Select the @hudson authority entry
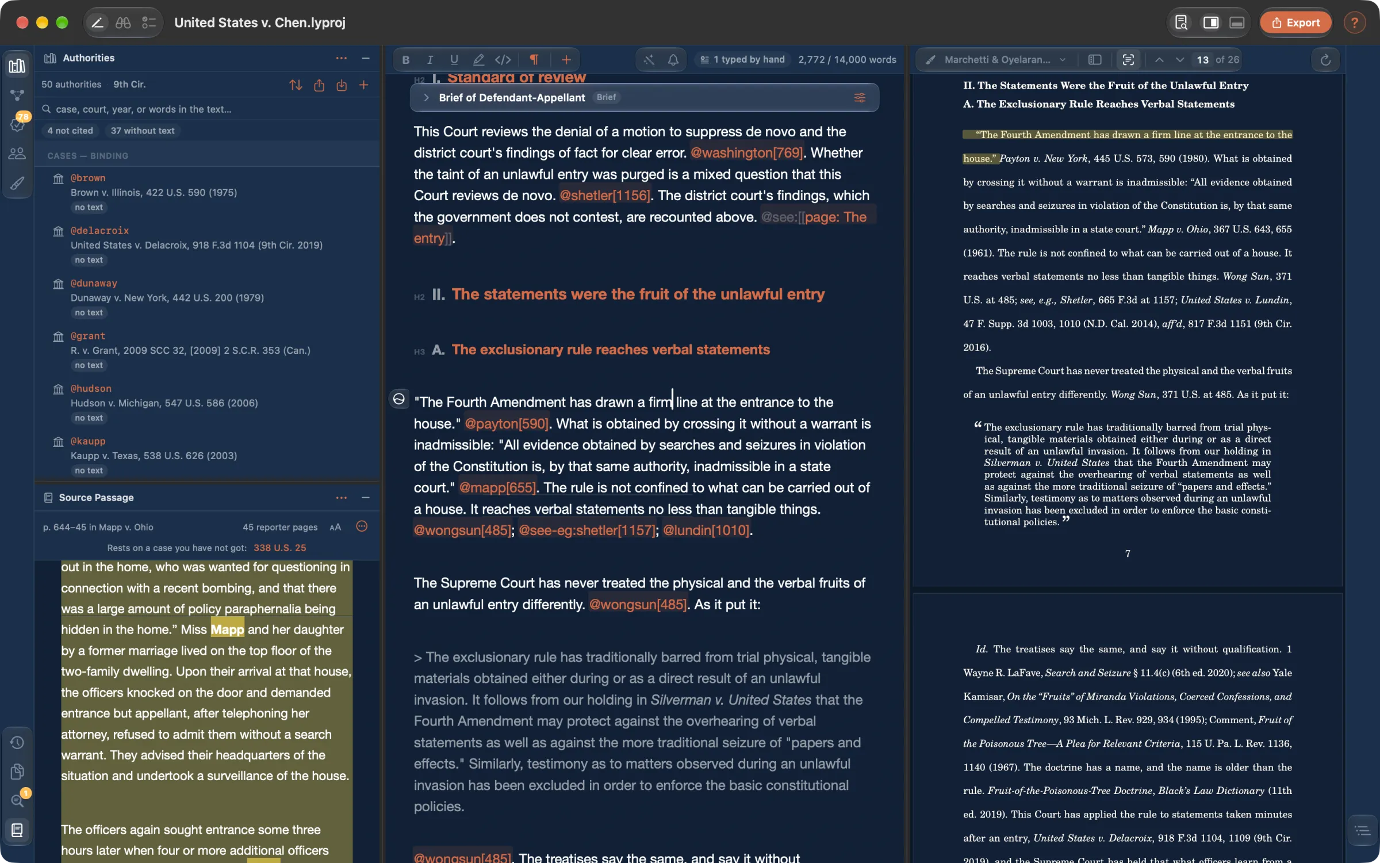 tap(207, 403)
